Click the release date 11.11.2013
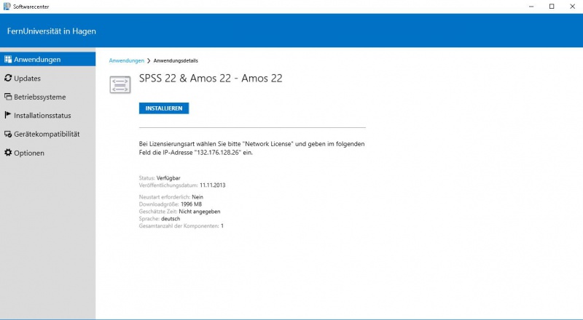Screen dimensions: 583x320 [212, 185]
